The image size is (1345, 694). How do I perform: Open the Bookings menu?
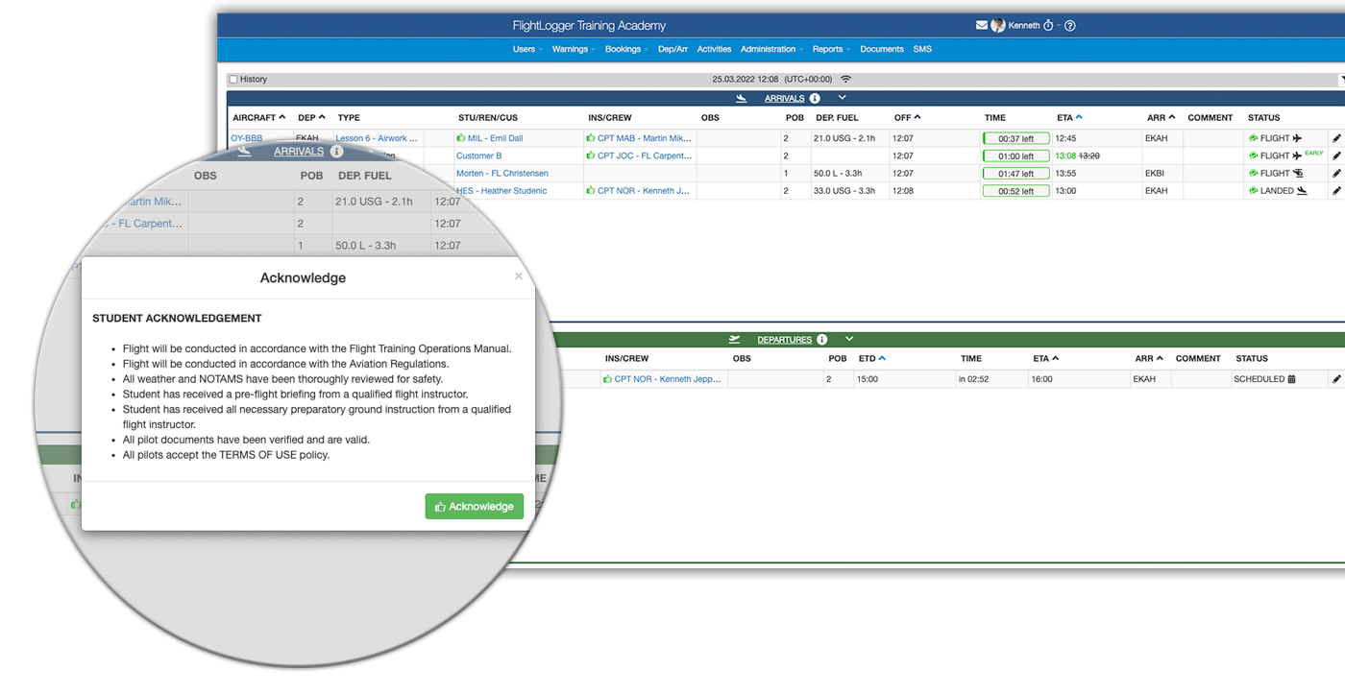pyautogui.click(x=626, y=49)
